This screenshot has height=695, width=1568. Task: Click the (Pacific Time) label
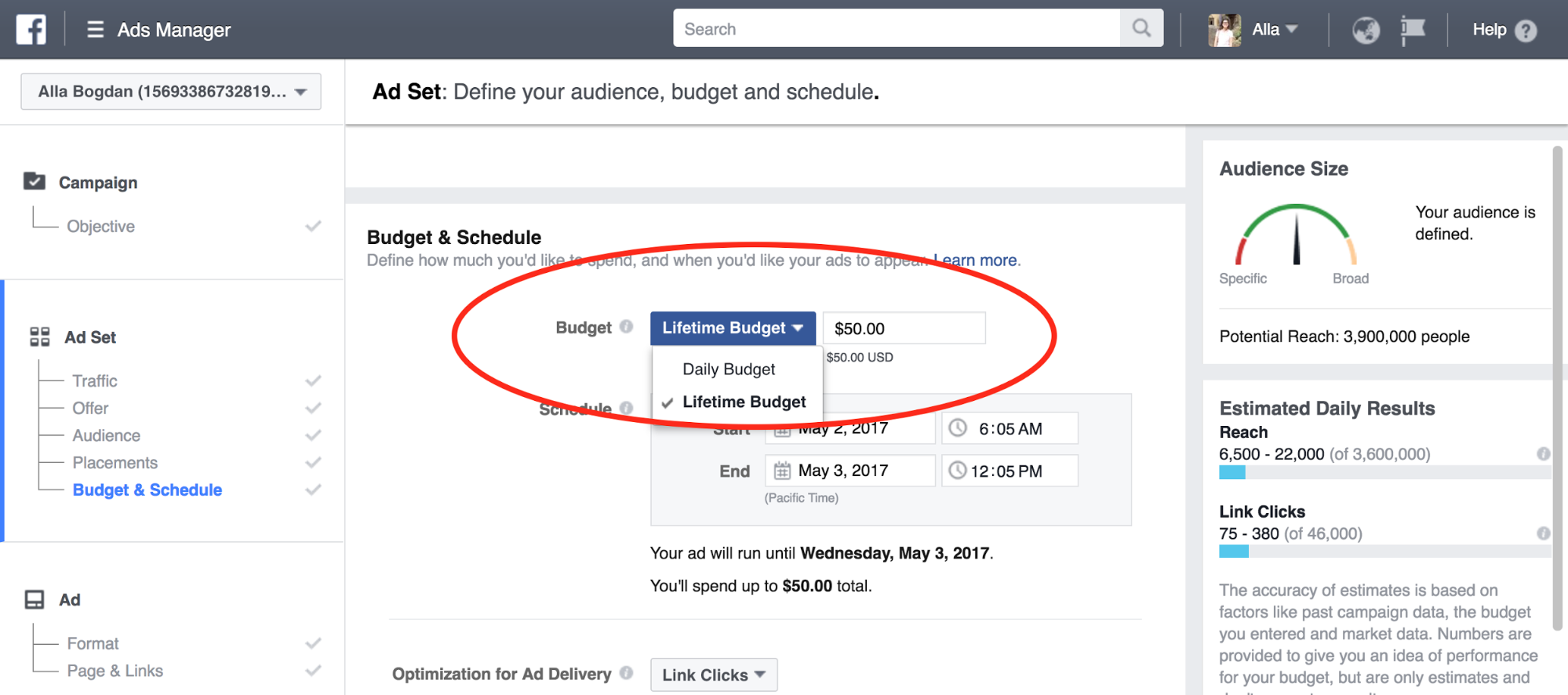point(802,498)
